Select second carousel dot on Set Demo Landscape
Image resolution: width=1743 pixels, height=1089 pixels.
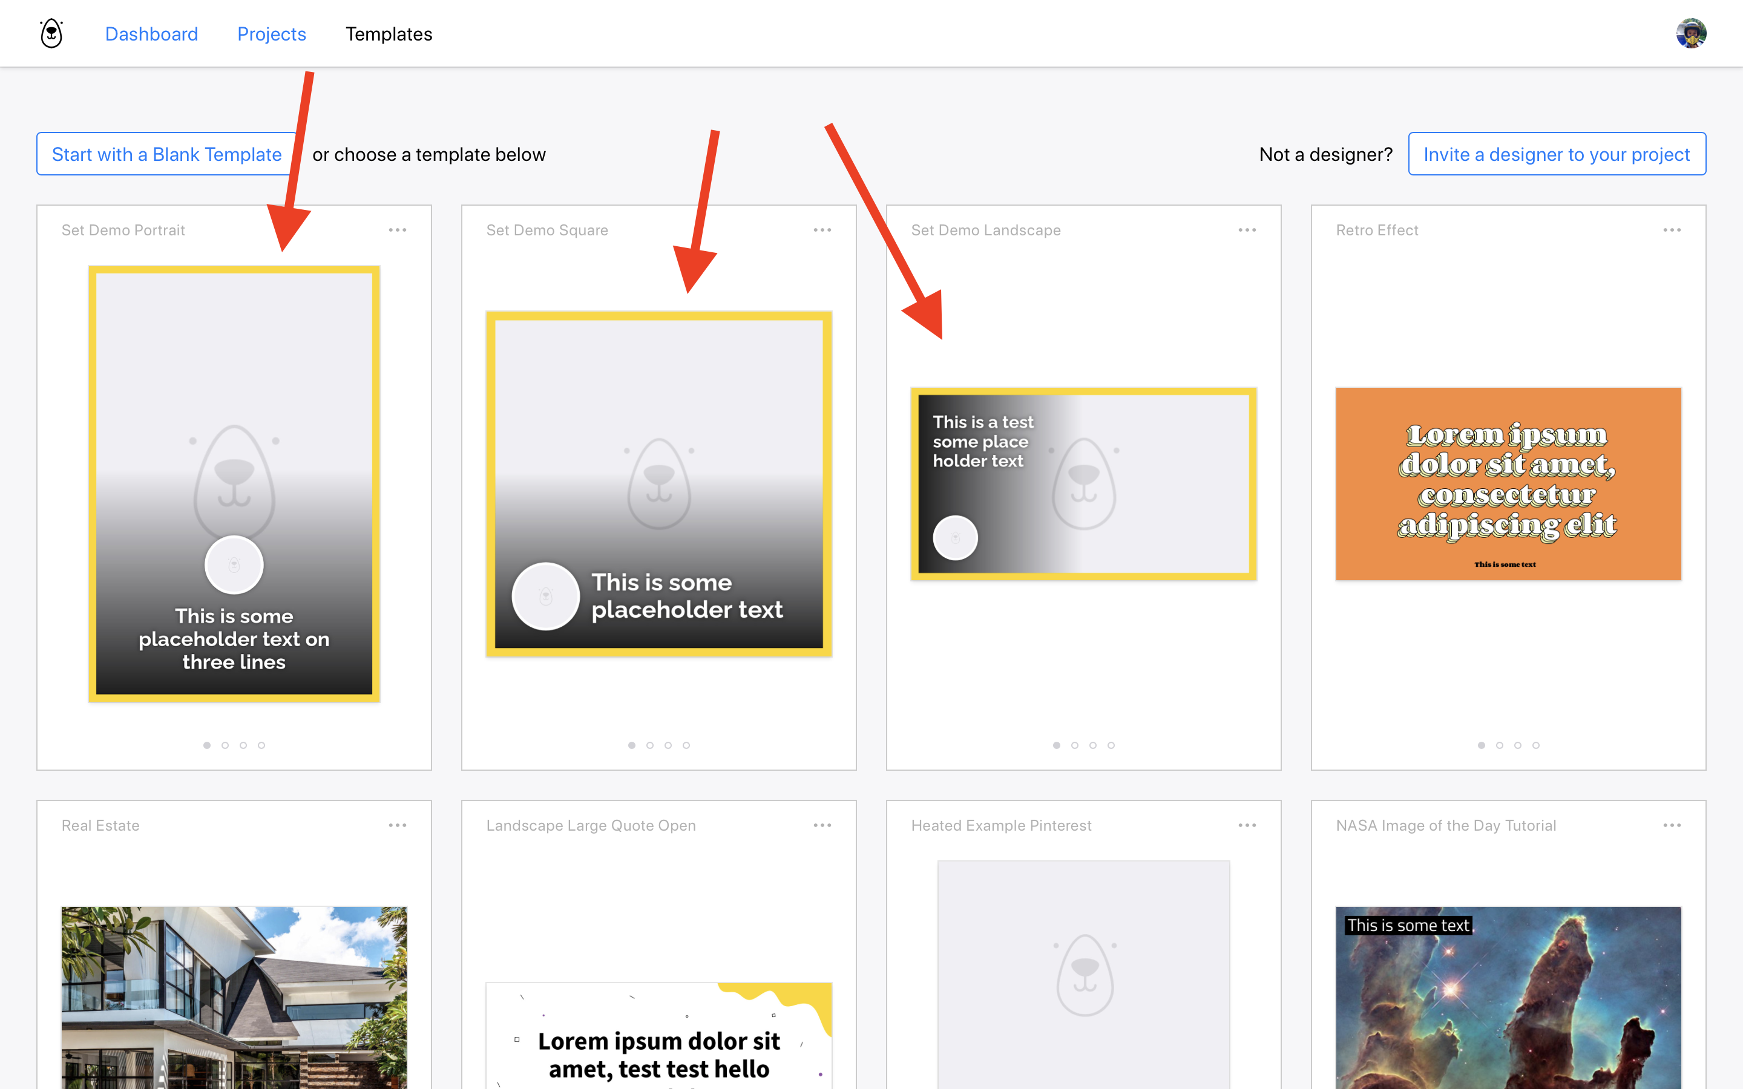coord(1075,745)
